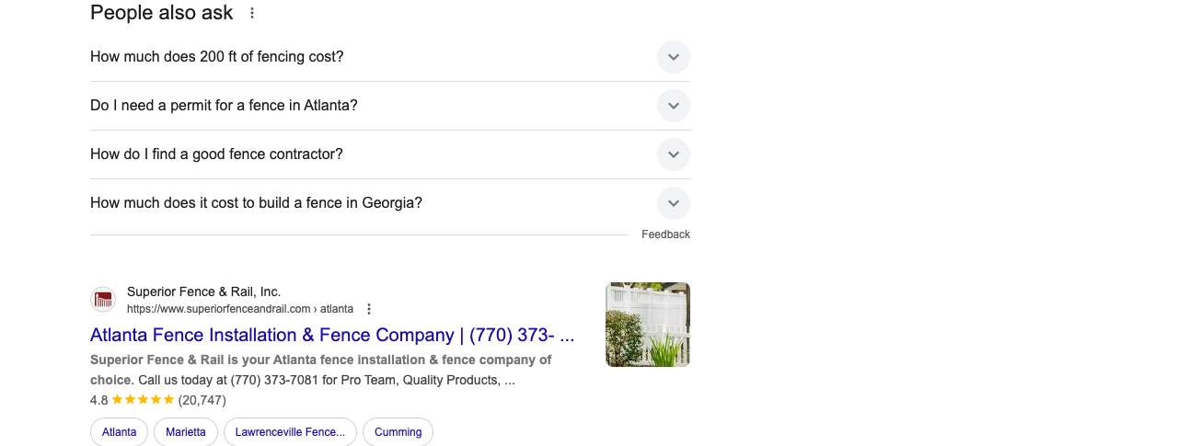The image size is (1178, 446).
Task: Click the Superior Fence & Rail, Inc. site name
Action: (203, 292)
